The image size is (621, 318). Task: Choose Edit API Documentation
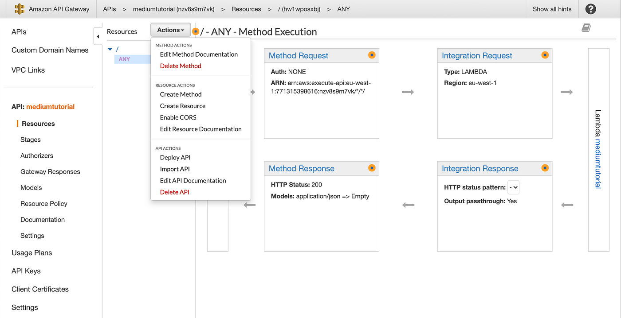tap(193, 180)
